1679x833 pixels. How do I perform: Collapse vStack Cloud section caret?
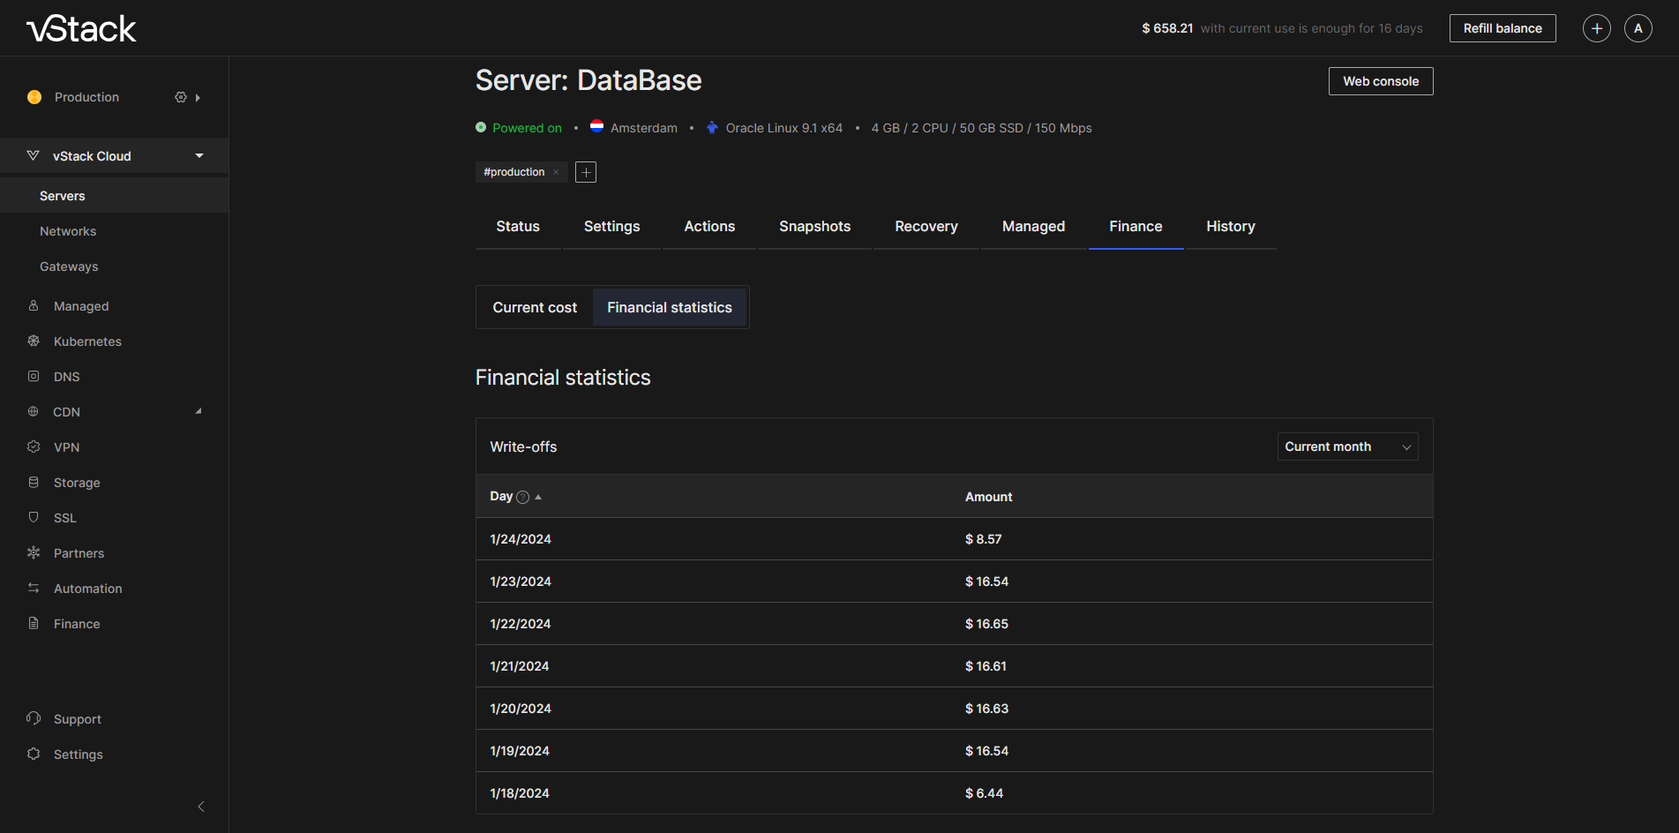[x=199, y=156]
